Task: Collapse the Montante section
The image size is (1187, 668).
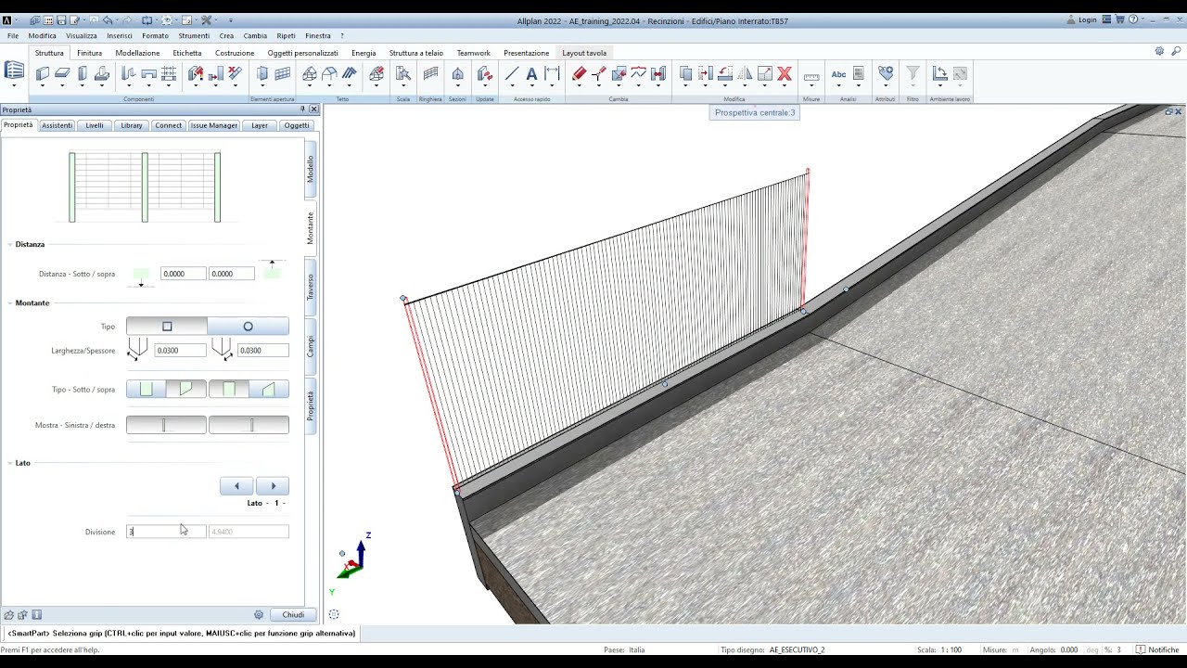Action: (x=10, y=303)
